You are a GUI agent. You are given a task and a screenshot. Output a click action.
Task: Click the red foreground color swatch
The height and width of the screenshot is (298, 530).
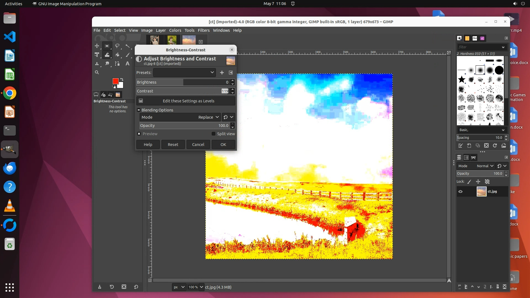[x=115, y=81]
